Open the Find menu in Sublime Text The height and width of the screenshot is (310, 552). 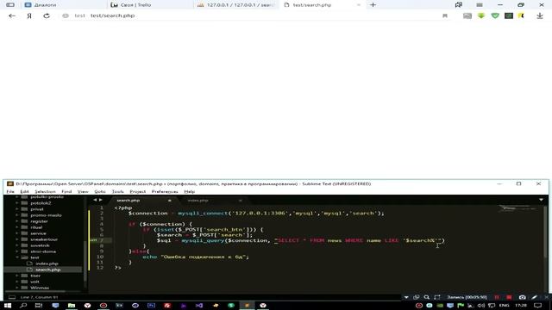click(66, 191)
